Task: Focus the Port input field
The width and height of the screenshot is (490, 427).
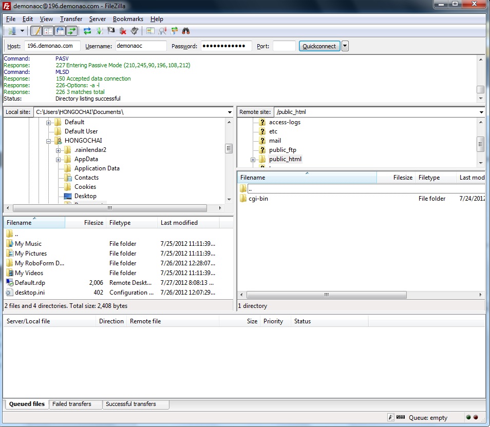Action: pyautogui.click(x=284, y=46)
